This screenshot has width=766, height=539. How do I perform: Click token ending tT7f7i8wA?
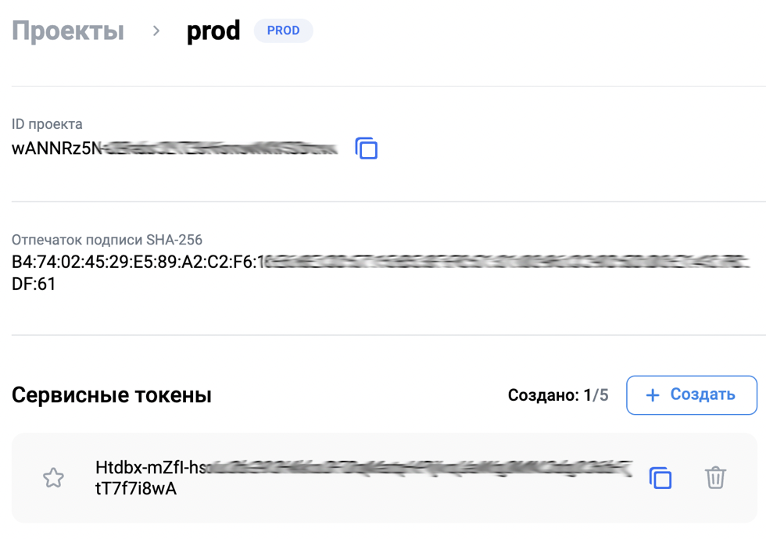pyautogui.click(x=136, y=488)
